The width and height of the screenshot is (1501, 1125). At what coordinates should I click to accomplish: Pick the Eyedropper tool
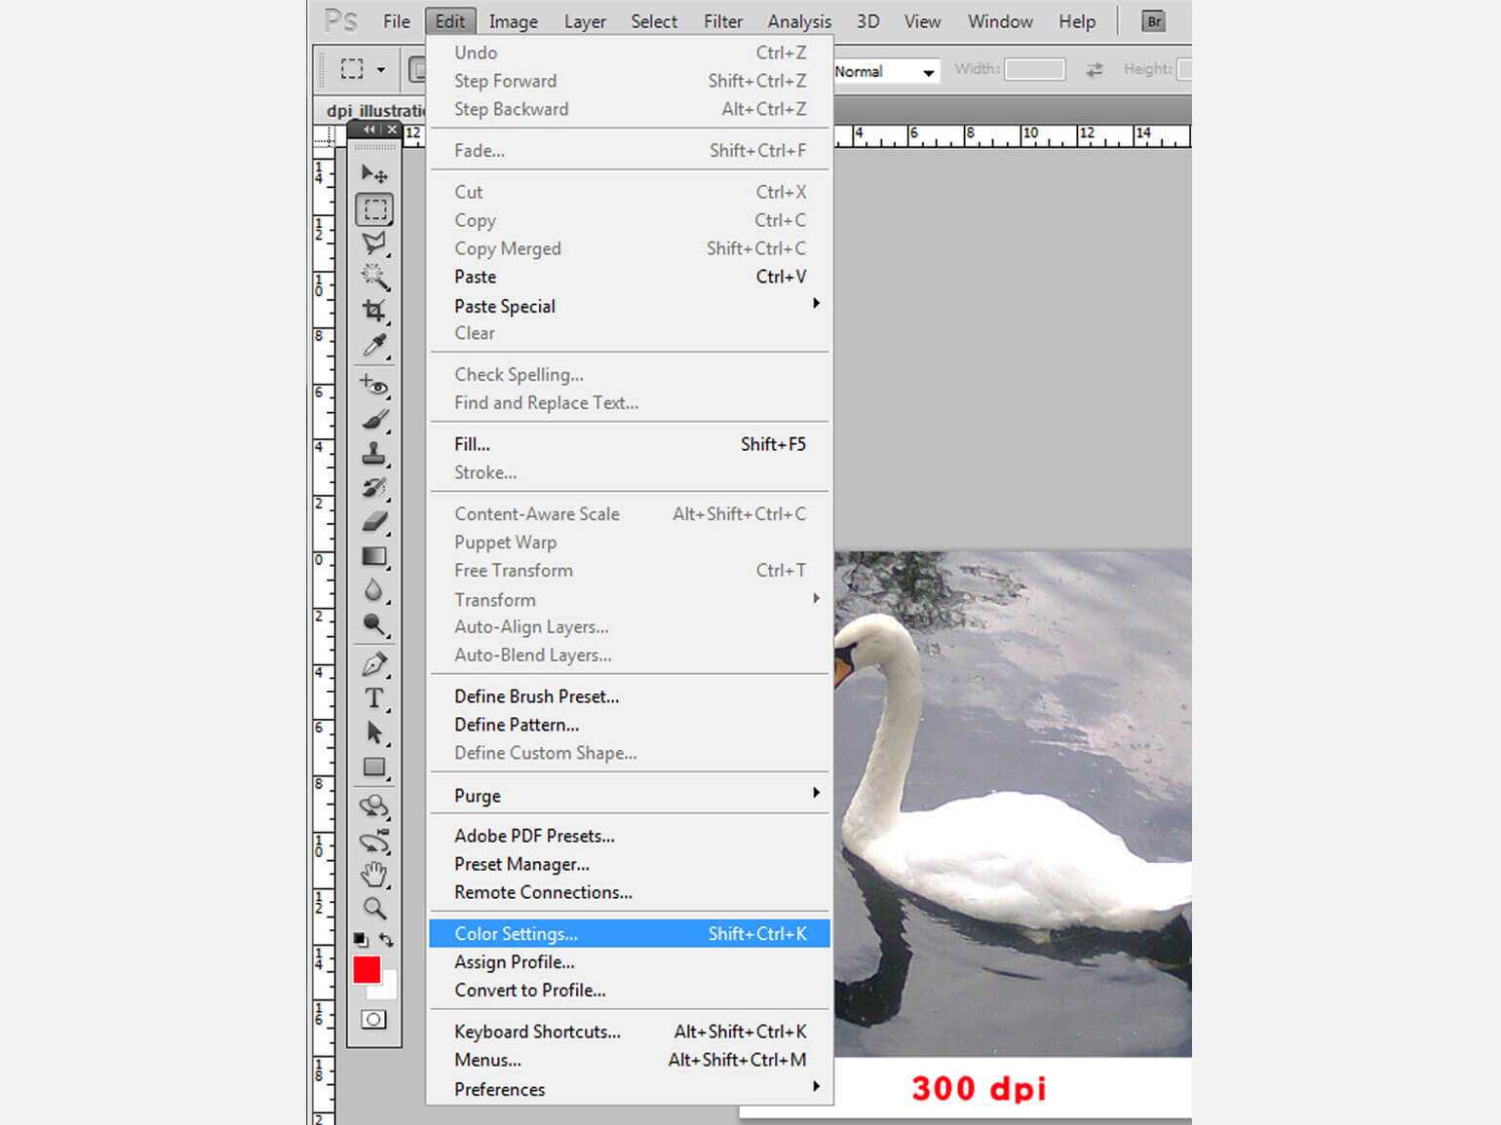374,346
